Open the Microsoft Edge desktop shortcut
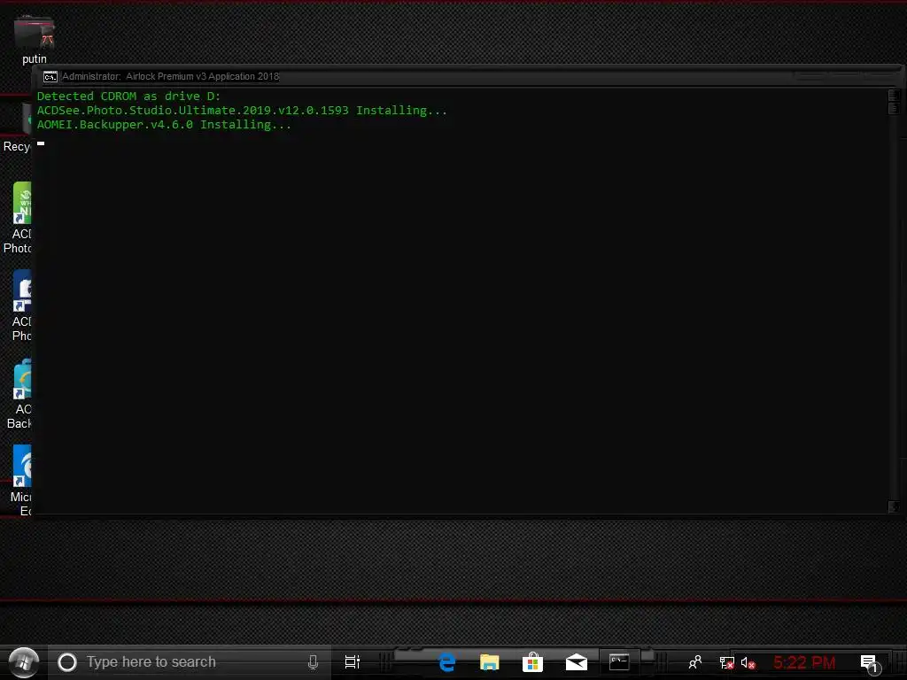 point(20,481)
